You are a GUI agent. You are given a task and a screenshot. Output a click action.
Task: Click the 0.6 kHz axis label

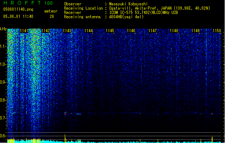3,136
